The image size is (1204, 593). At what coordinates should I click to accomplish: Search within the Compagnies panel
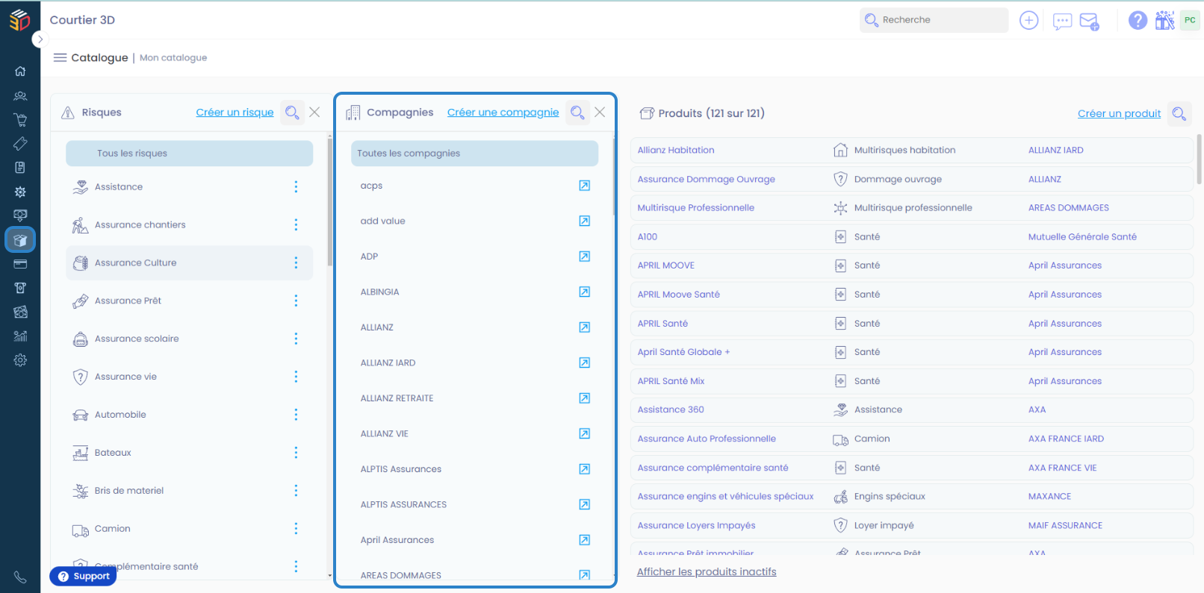577,113
